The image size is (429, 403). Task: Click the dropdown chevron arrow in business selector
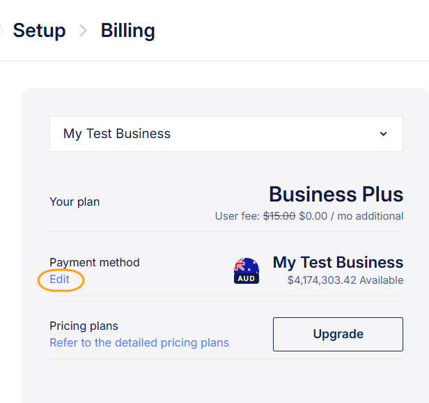coord(383,134)
